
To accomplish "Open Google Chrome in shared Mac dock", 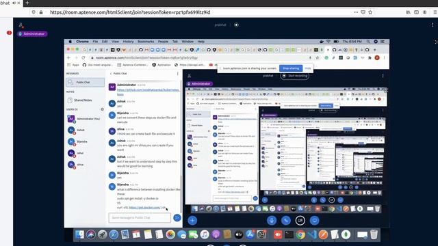I will [x=300, y=234].
